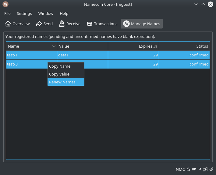Open the Overview tab house icon
The height and width of the screenshot is (175, 216).
[8, 24]
